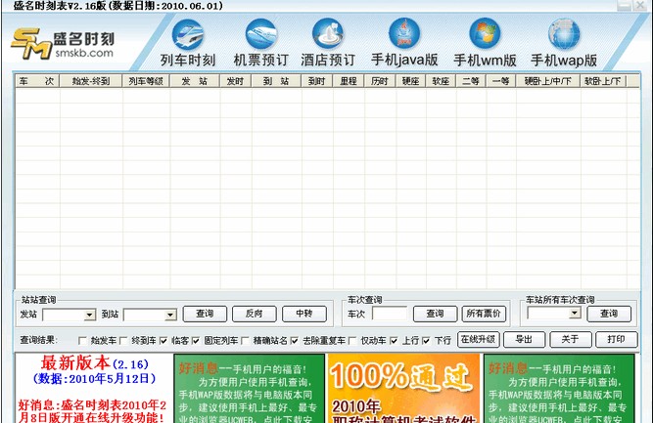Click the 在线升级 online upgrade button
The height and width of the screenshot is (423, 653).
click(x=478, y=340)
